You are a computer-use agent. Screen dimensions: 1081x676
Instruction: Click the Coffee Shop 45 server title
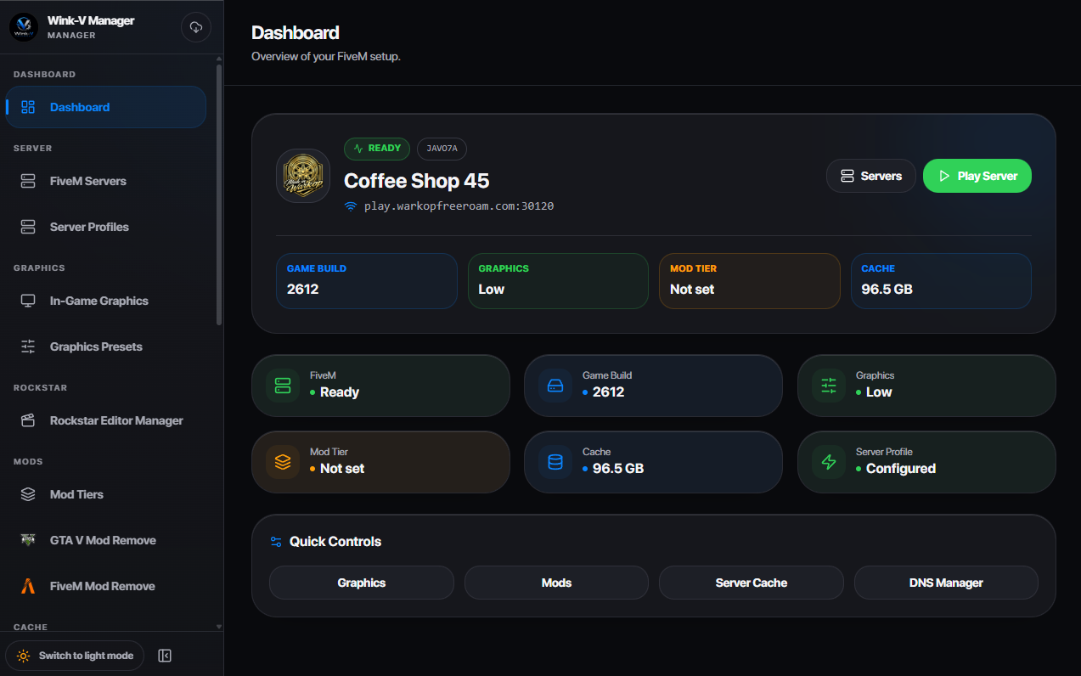416,181
